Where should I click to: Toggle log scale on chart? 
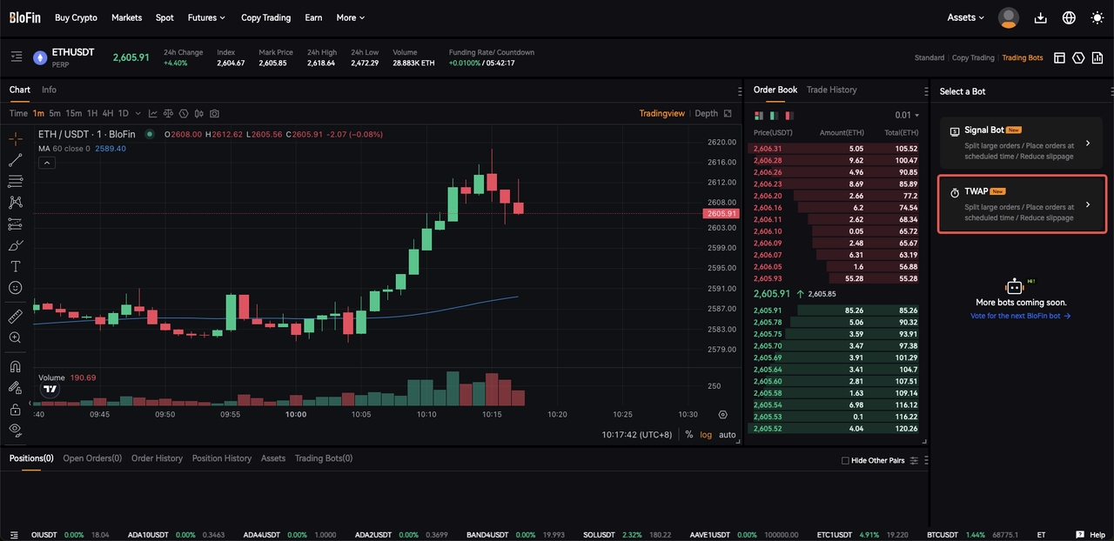[x=705, y=434]
